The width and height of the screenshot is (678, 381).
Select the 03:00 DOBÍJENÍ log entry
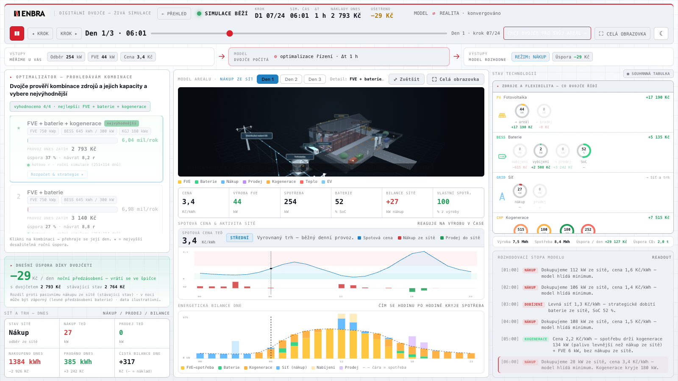click(x=583, y=307)
